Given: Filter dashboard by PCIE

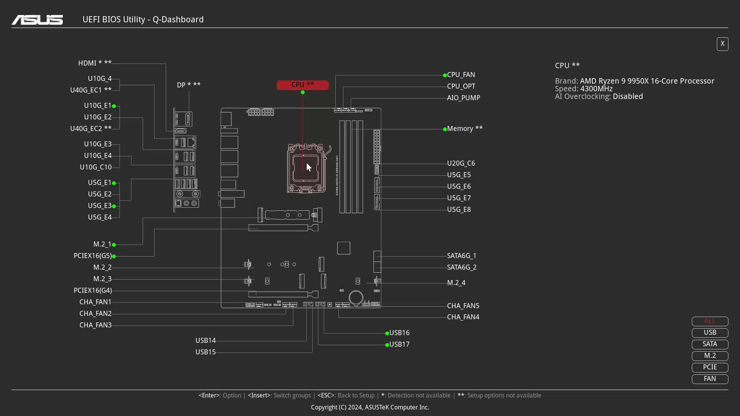Looking at the screenshot, I should 710,367.
